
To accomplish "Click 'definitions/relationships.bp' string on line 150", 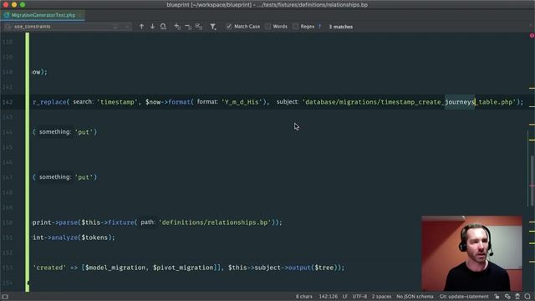I will tap(216, 222).
